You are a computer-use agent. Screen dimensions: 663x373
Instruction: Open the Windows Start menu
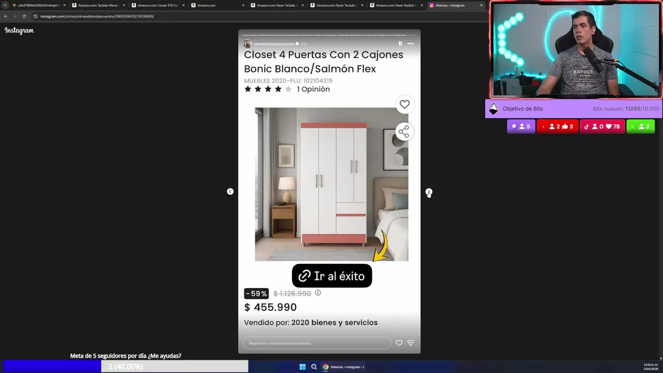pyautogui.click(x=302, y=367)
